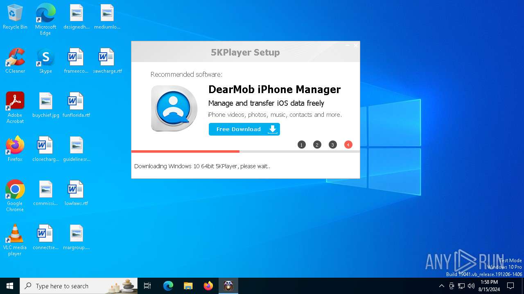Screen dimensions: 524x294
Task: Click the Meet Now tray icon
Action: [x=452, y=286]
